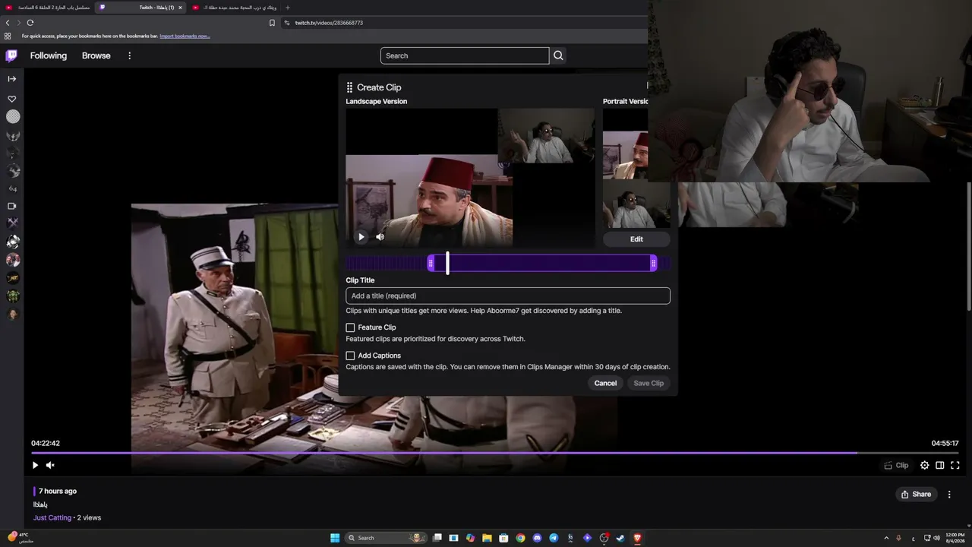This screenshot has width=972, height=547.
Task: Focus the Clip Title input field
Action: [508, 296]
